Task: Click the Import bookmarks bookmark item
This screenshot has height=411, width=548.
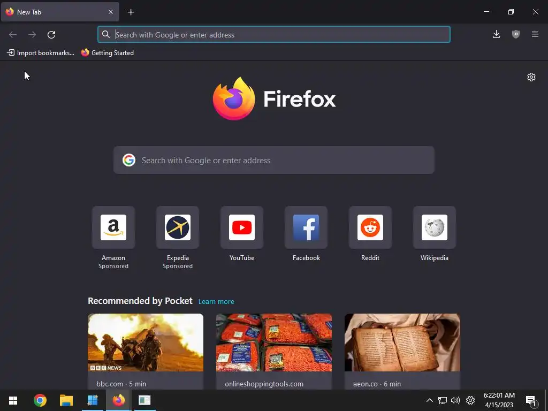Action: tap(41, 53)
